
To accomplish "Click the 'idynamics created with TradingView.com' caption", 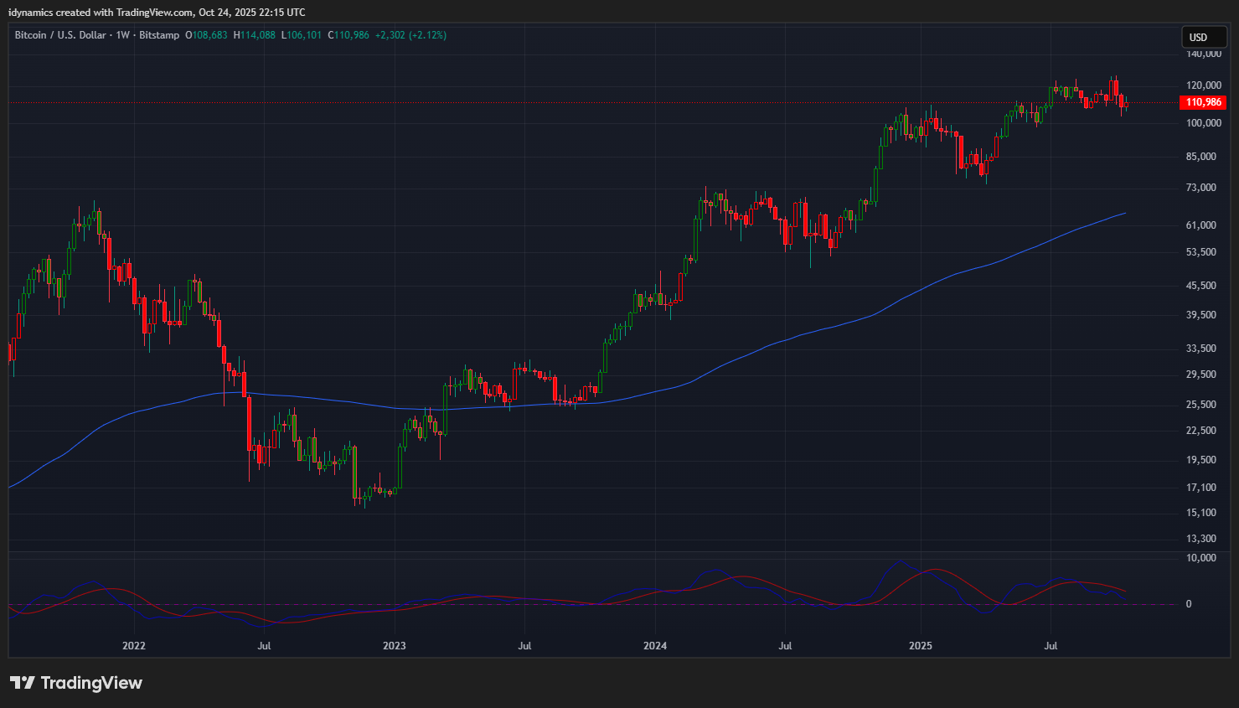I will (157, 13).
